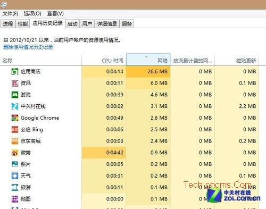Viewport: 266px width, 209px height.
Task: Sort by the 网络 column header
Action: (148, 60)
